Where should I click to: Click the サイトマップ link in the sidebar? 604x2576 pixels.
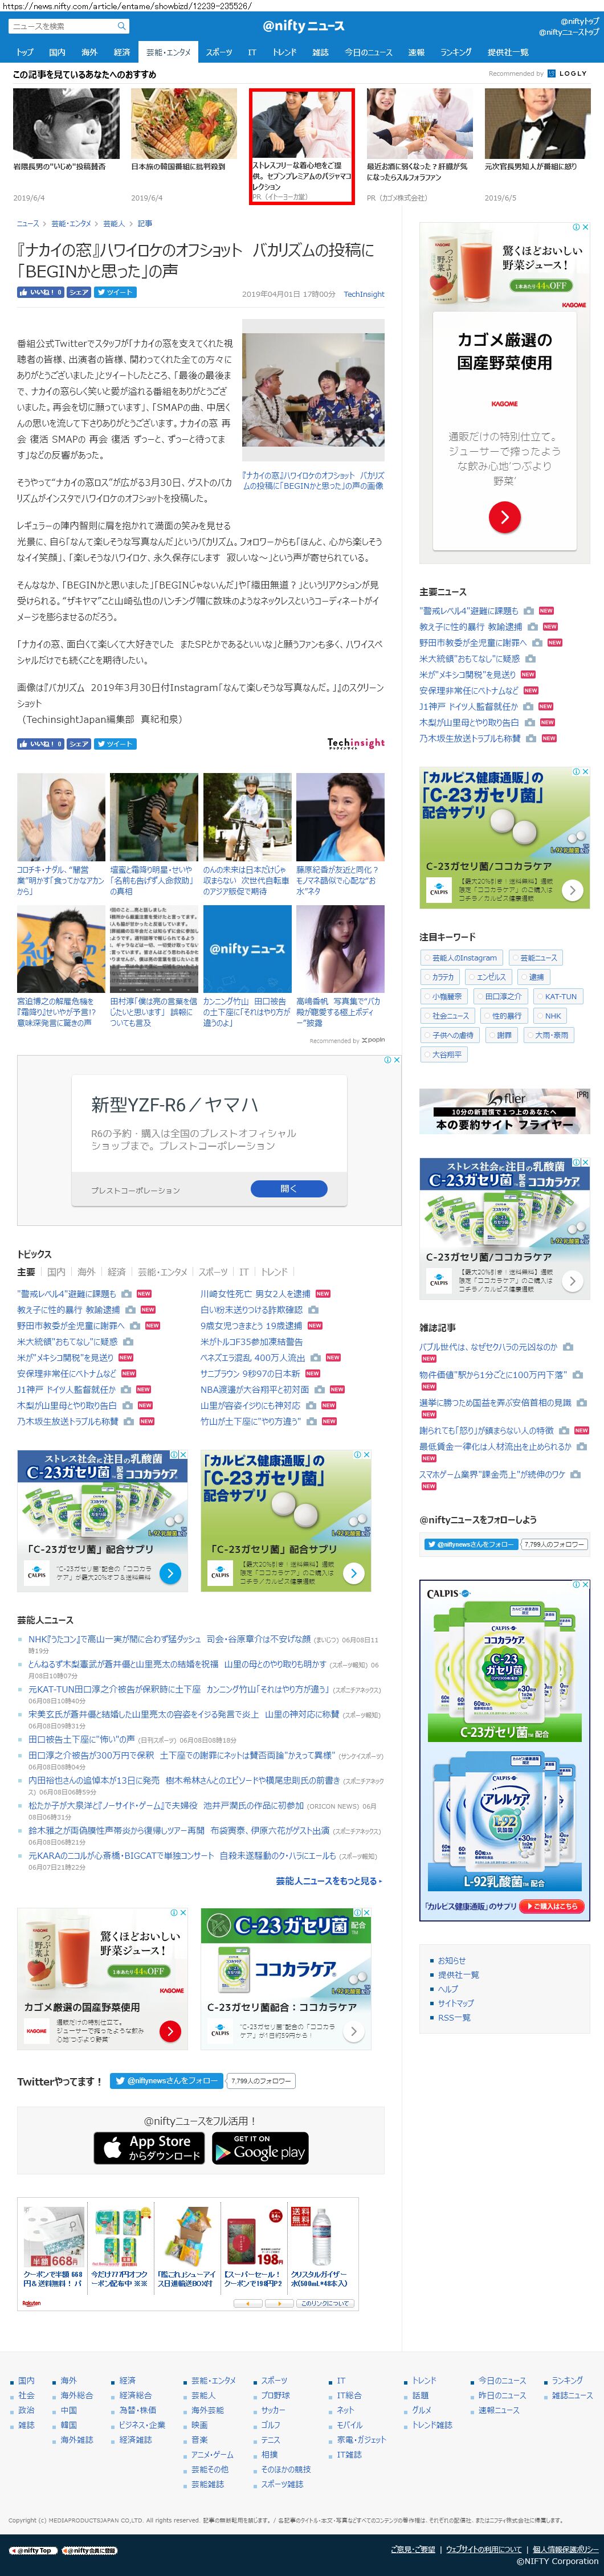tap(456, 2003)
